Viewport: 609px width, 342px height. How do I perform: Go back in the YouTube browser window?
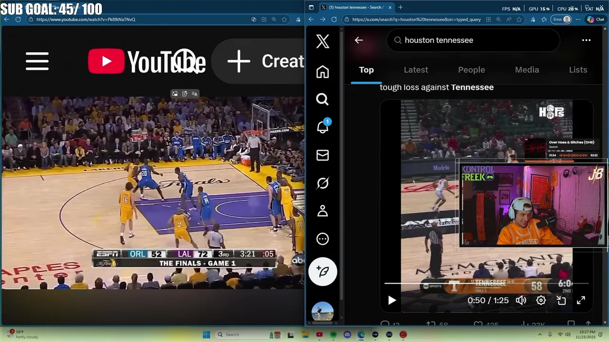click(7, 19)
